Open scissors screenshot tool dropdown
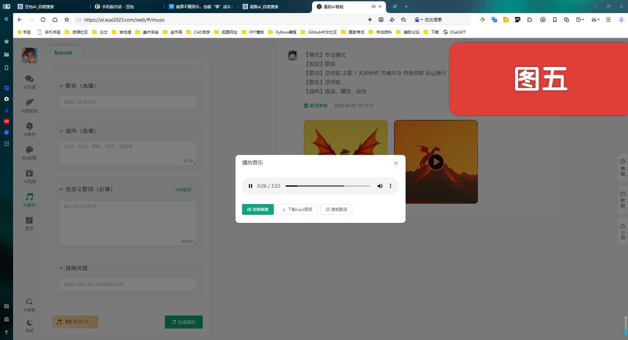This screenshot has width=628, height=340. pyautogui.click(x=595, y=20)
